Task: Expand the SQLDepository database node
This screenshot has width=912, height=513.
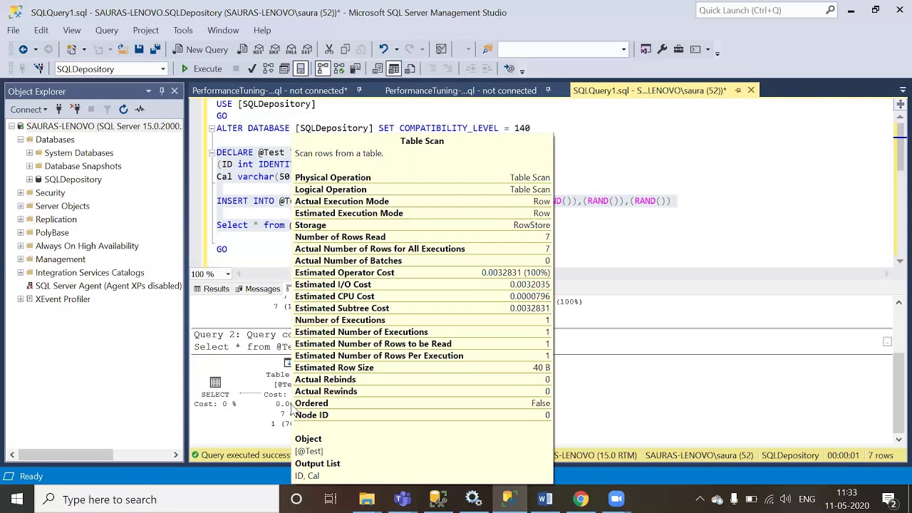Action: pyautogui.click(x=29, y=179)
